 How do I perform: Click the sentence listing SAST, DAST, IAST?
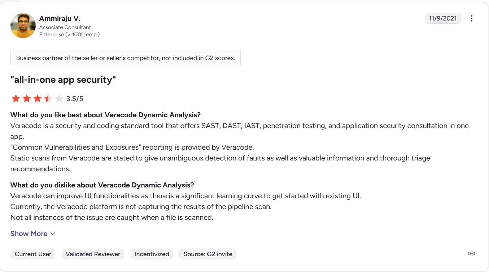[x=240, y=131]
